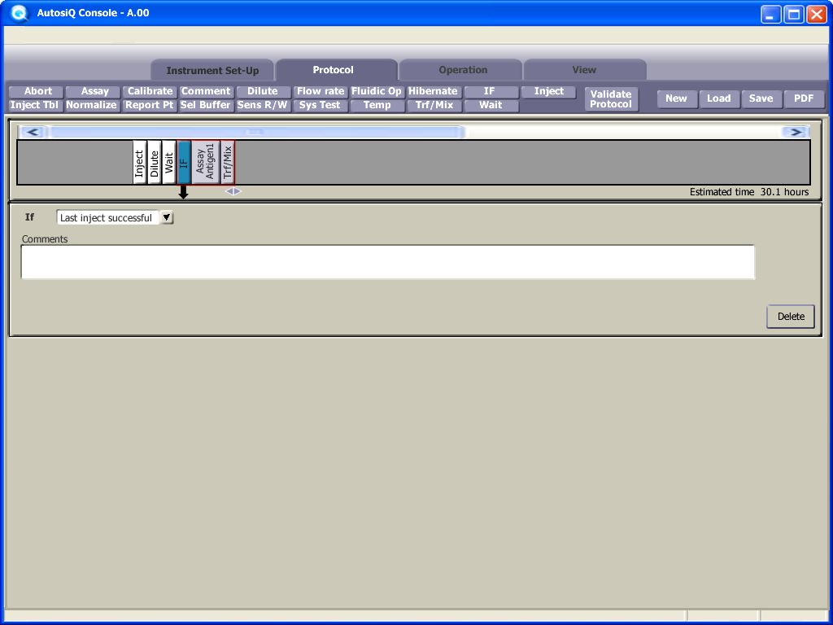
Task: Insert a Comment step
Action: [207, 91]
